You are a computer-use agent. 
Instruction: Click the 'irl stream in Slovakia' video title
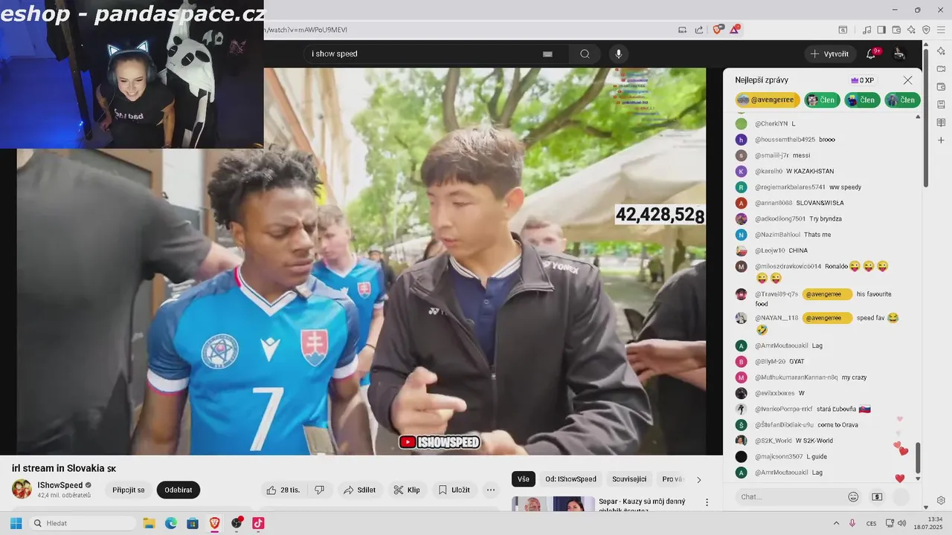(x=64, y=468)
